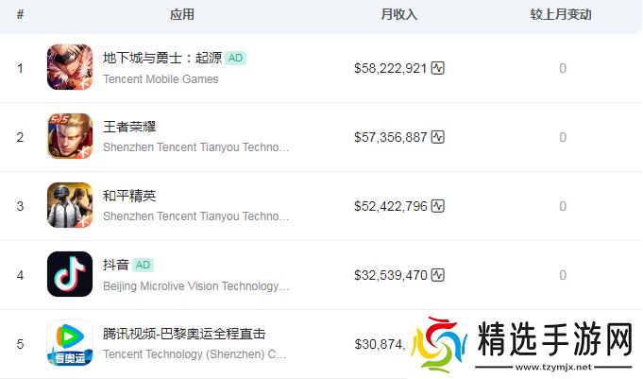This screenshot has height=379, width=643.
Task: View chart icon next to $52,422,796
Action: [438, 206]
